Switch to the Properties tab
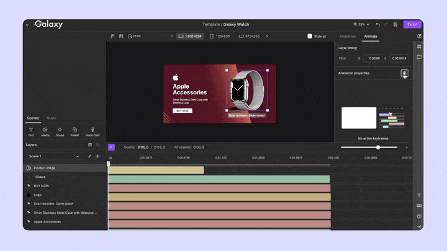This screenshot has width=447, height=251. coord(348,37)
